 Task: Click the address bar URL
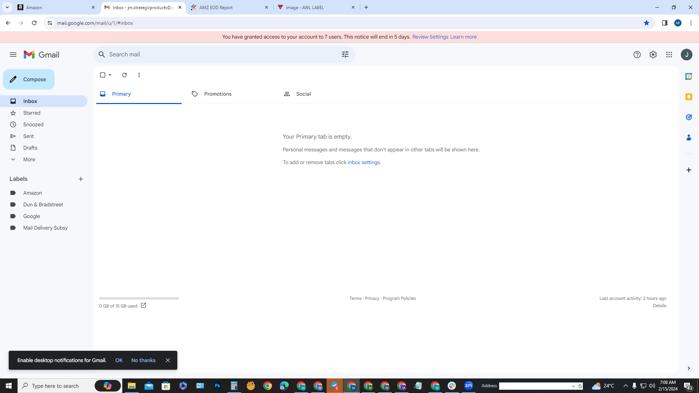coord(95,23)
